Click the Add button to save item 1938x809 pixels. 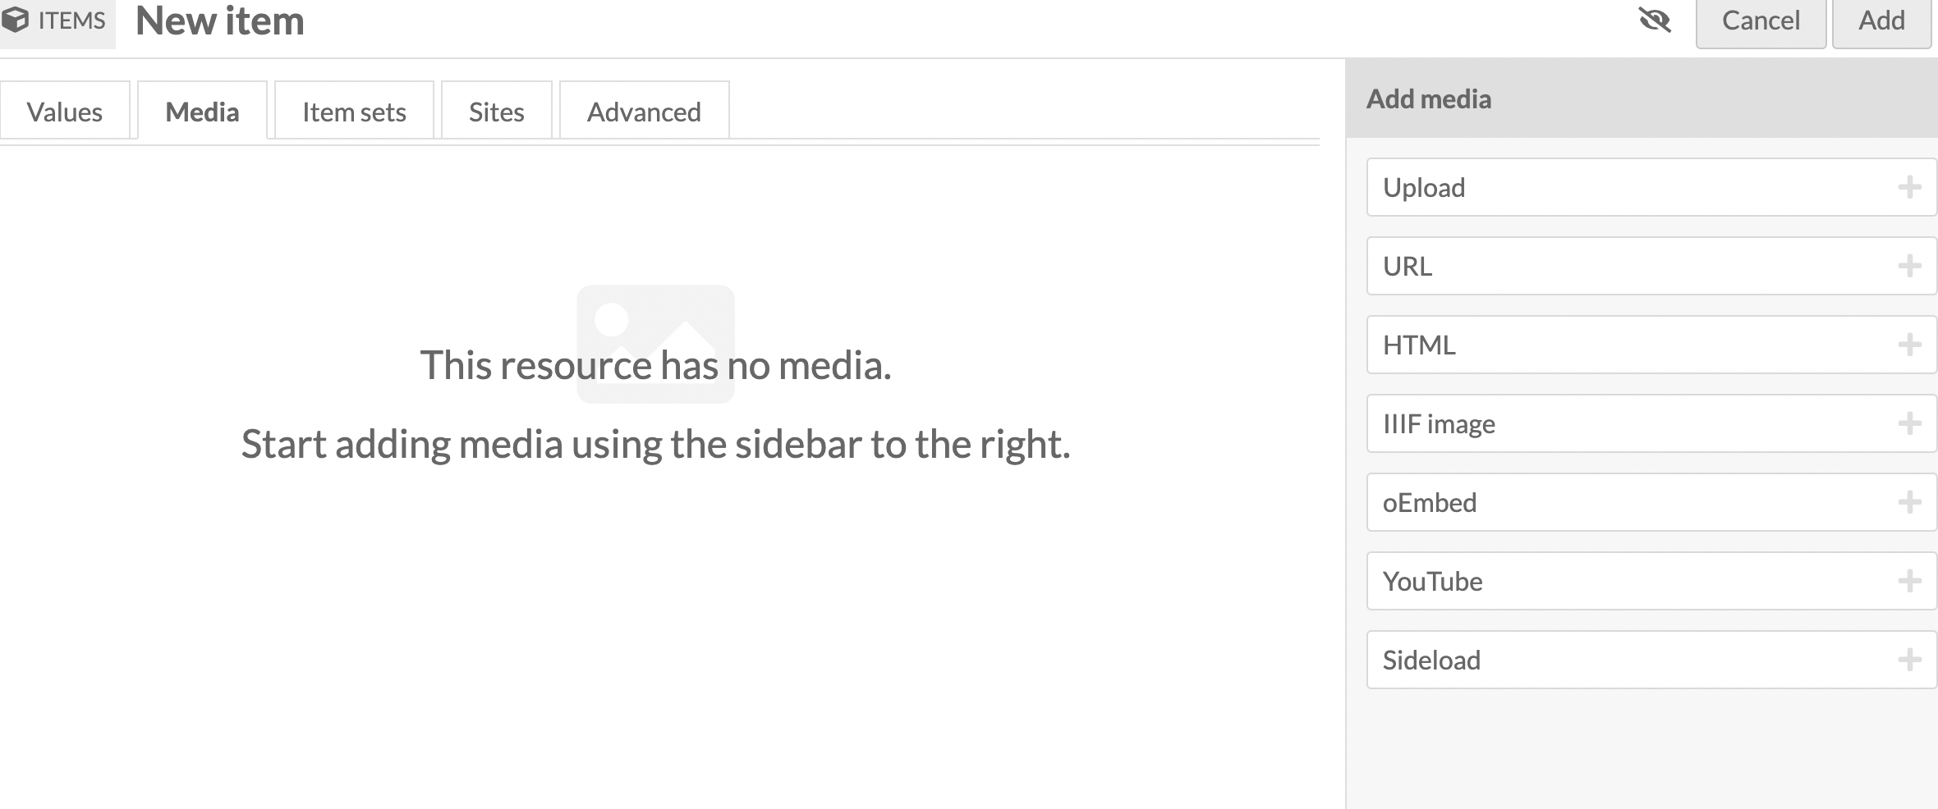coord(1881,21)
